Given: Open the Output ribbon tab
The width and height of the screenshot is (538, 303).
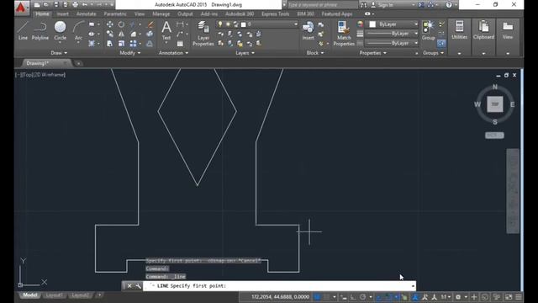Looking at the screenshot, I should 185,14.
